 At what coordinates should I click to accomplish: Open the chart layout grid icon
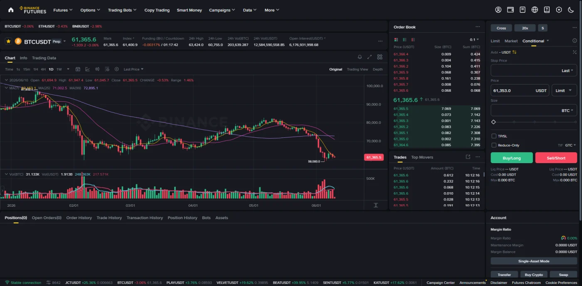click(380, 57)
